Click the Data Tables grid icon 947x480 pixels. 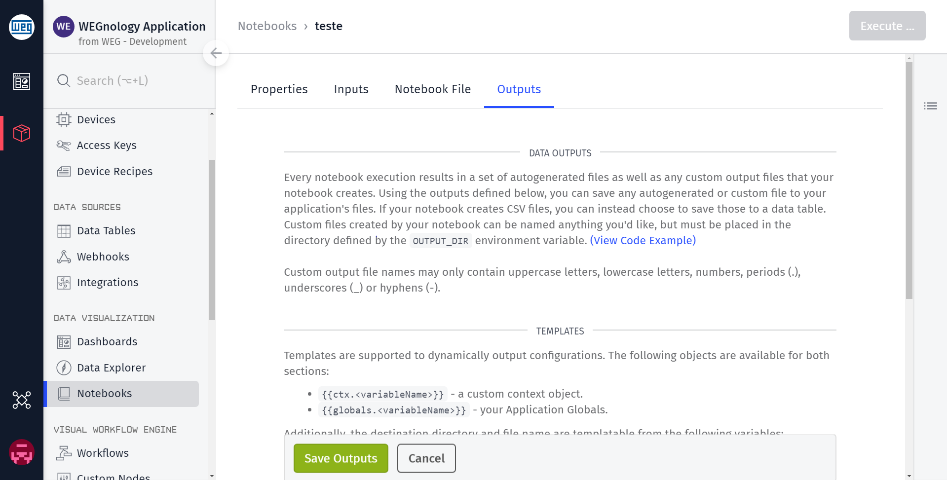64,231
